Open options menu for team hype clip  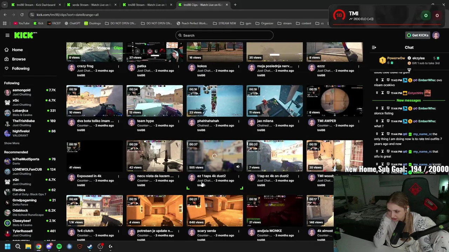pos(179,121)
